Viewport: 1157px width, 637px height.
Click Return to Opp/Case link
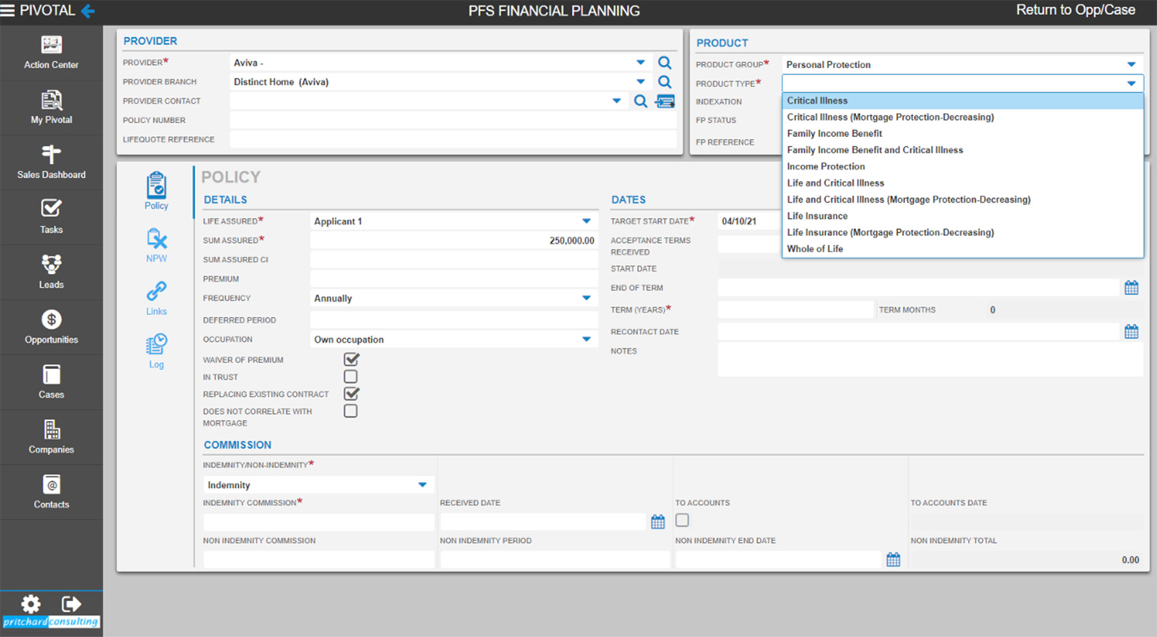pos(1075,10)
